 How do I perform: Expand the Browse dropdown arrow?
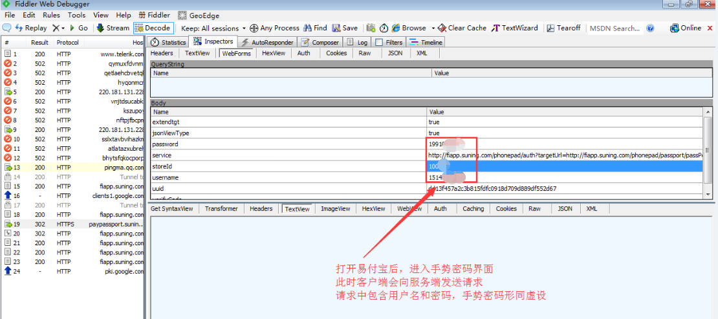pyautogui.click(x=432, y=28)
